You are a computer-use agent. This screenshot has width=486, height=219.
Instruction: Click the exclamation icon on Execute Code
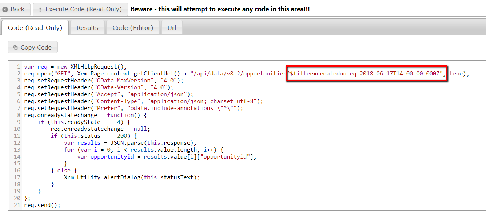[40, 10]
